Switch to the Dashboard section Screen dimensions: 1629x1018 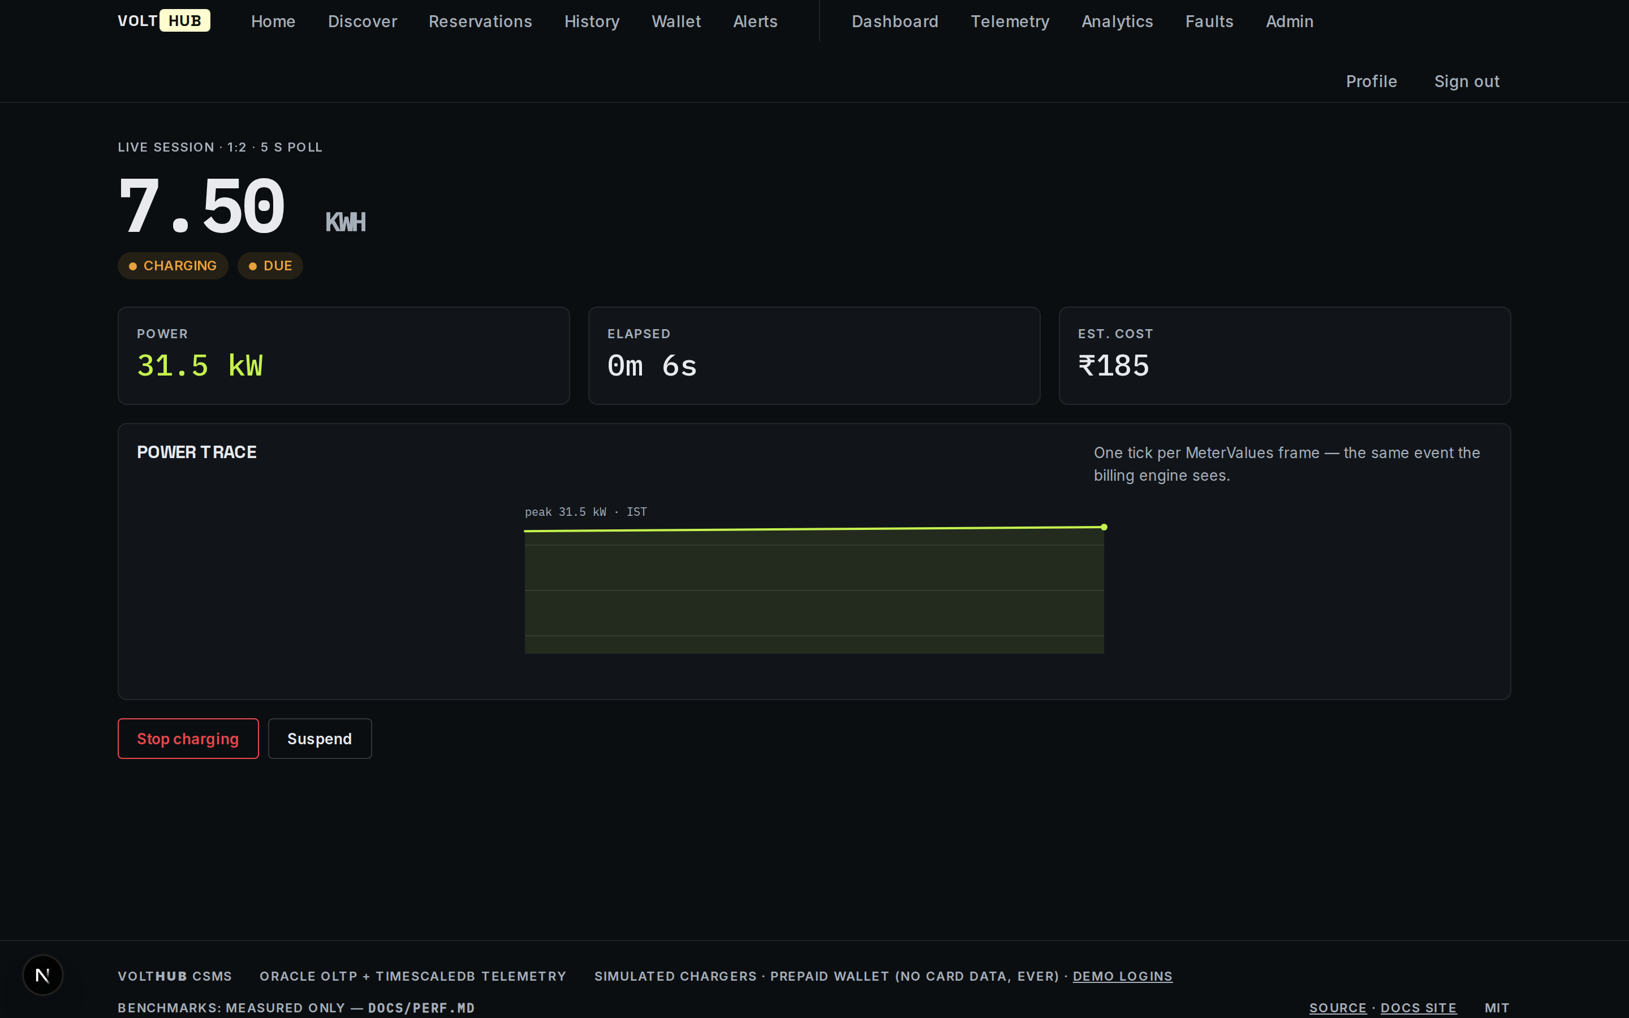tap(895, 21)
